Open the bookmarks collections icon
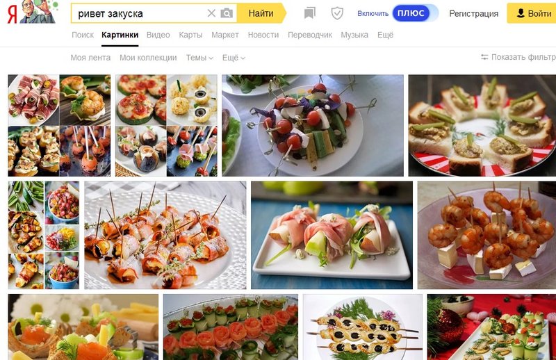 coord(310,13)
